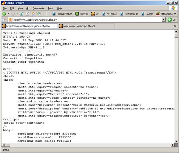Show more bookmarks with chevron overflow
This screenshot has height=153, width=179.
tap(175, 14)
